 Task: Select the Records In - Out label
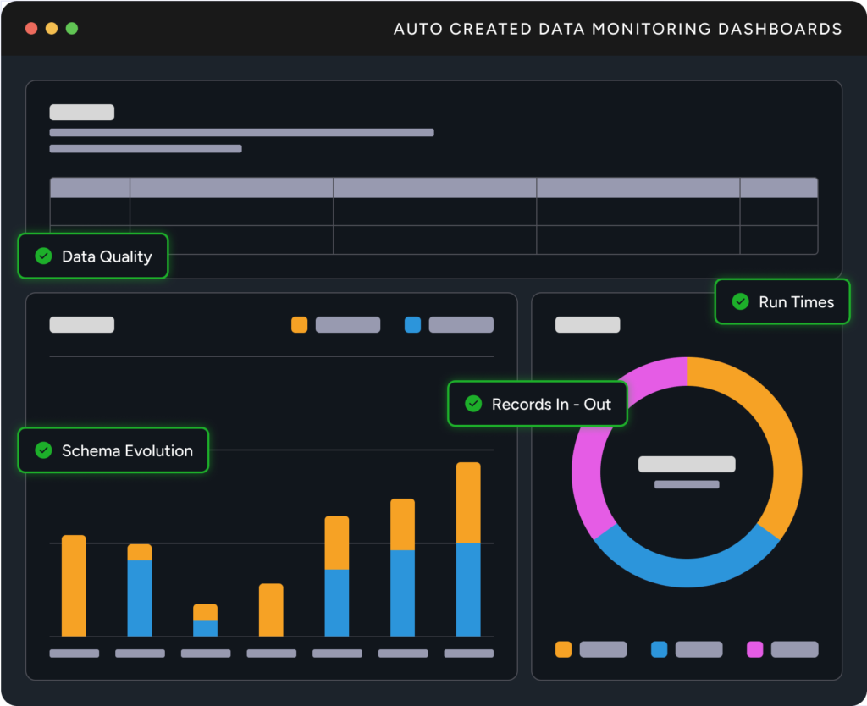click(x=551, y=405)
